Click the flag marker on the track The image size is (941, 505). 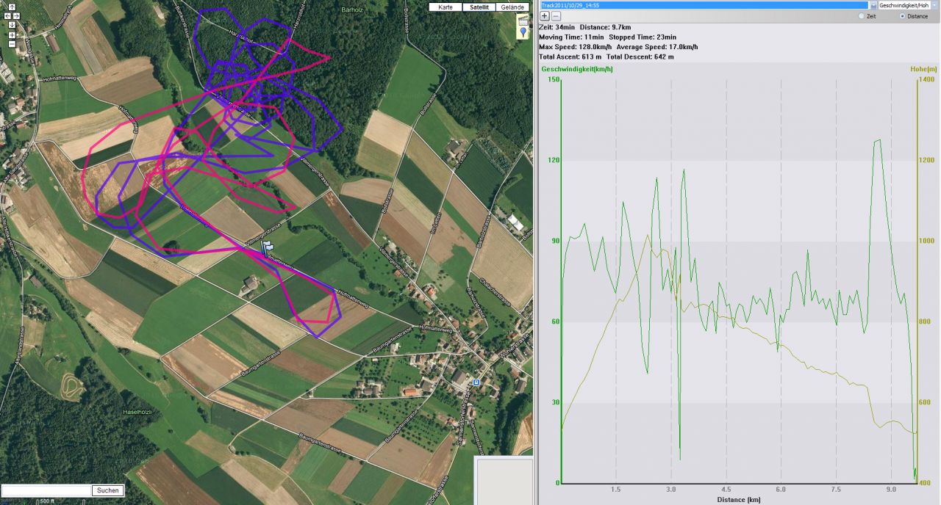coord(267,249)
